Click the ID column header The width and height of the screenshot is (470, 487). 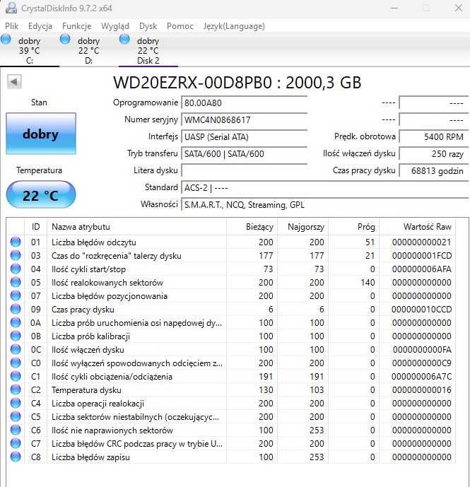pos(35,227)
